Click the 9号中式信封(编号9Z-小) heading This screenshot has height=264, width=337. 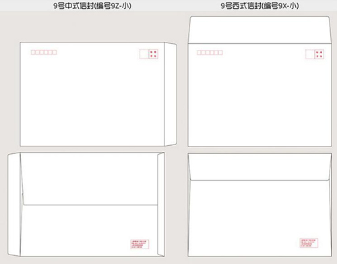pyautogui.click(x=92, y=5)
